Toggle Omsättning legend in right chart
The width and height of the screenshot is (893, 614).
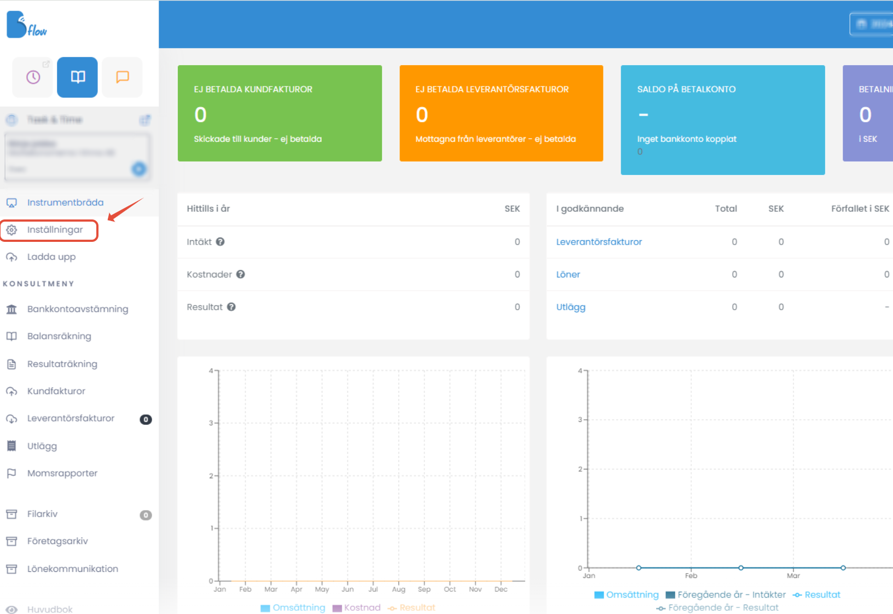coord(627,595)
